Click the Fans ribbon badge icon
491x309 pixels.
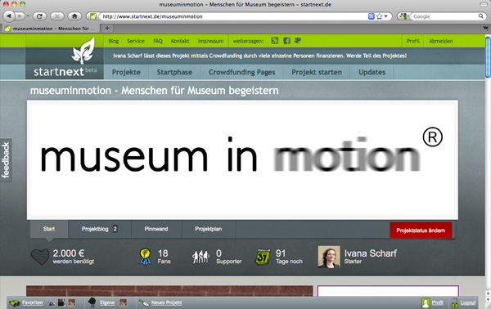click(x=145, y=257)
